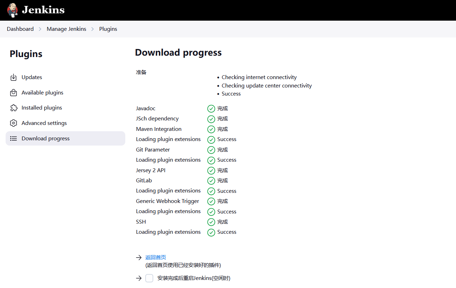Click the green check icon for Jersey 2 API
Viewport: 456px width, 288px height.
(211, 171)
